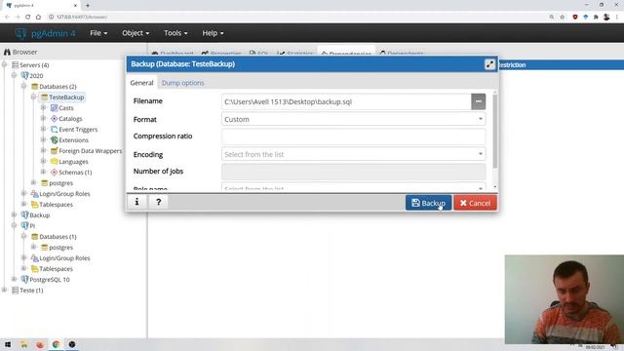This screenshot has height=351, width=624.
Task: Switch to the Dump options tab
Action: click(x=182, y=83)
